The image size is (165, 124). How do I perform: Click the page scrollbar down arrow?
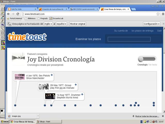[164, 111]
